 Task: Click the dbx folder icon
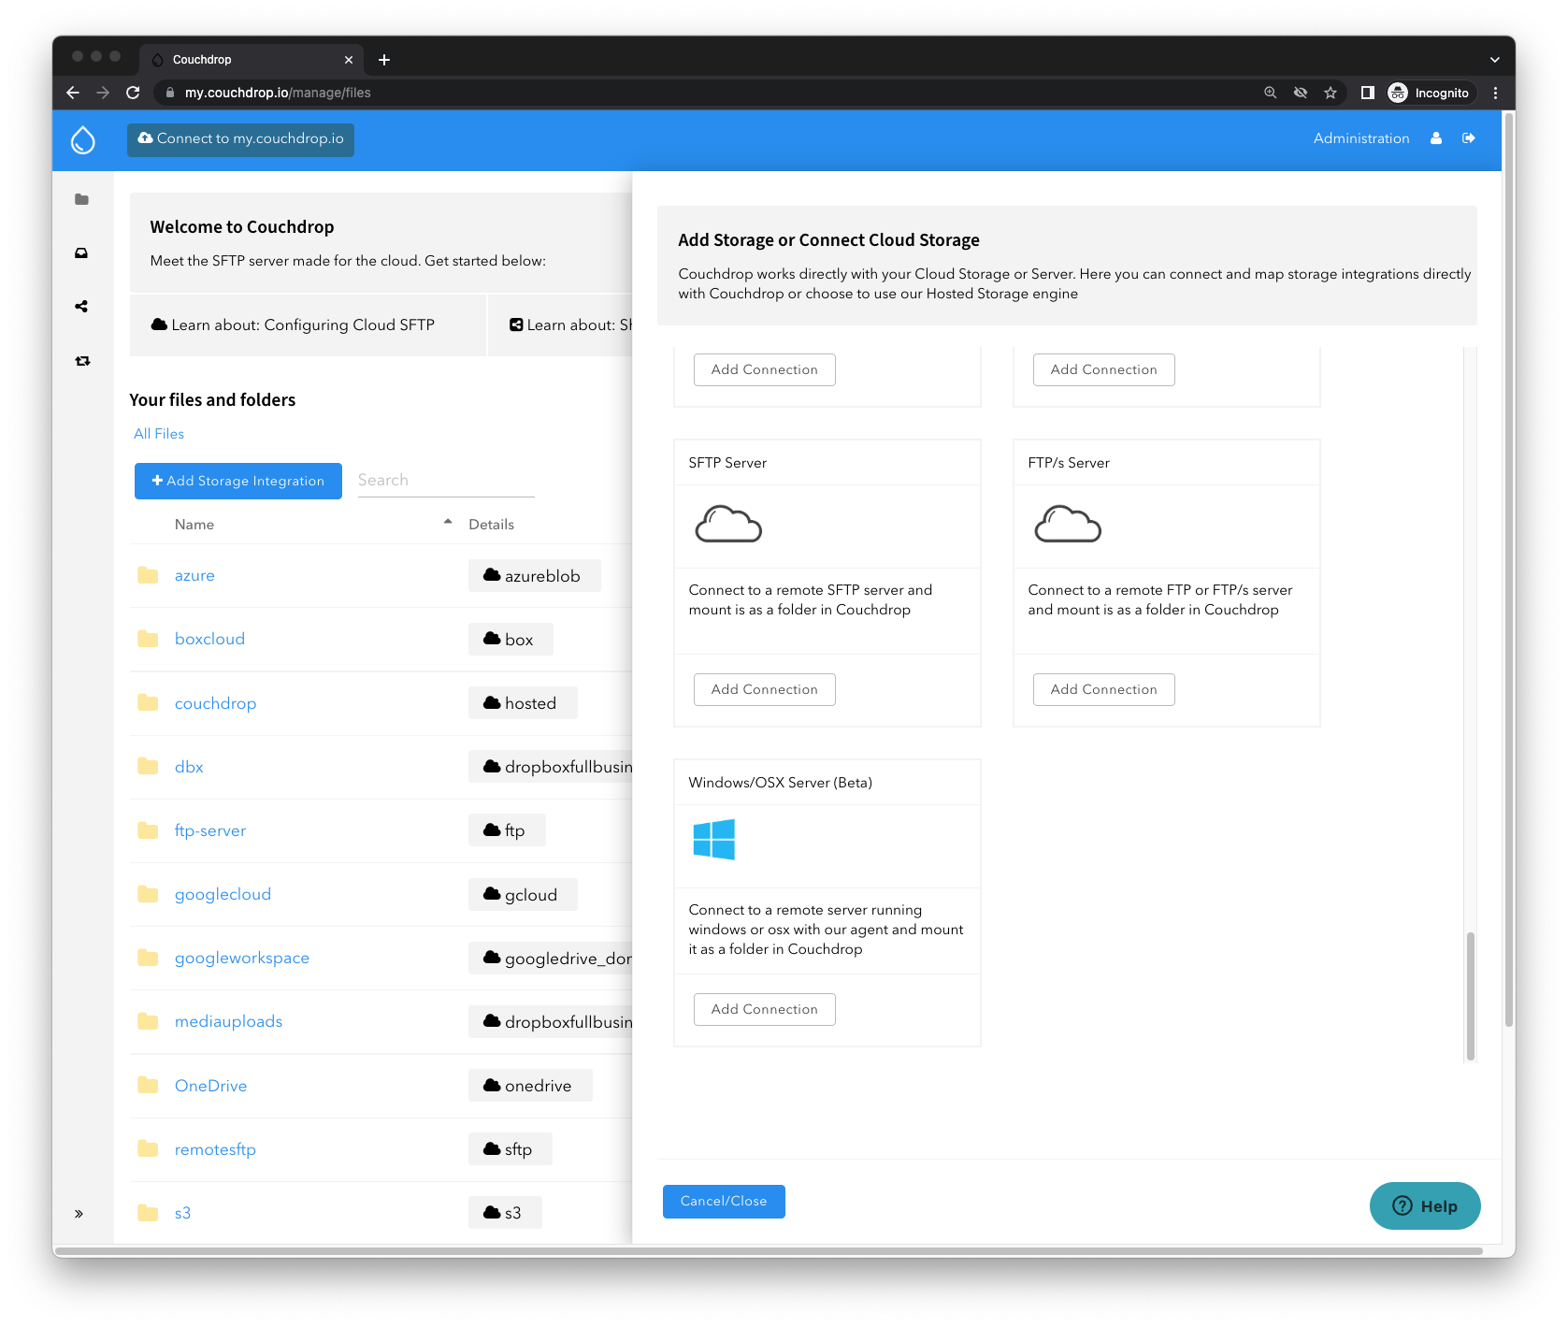[x=148, y=766]
